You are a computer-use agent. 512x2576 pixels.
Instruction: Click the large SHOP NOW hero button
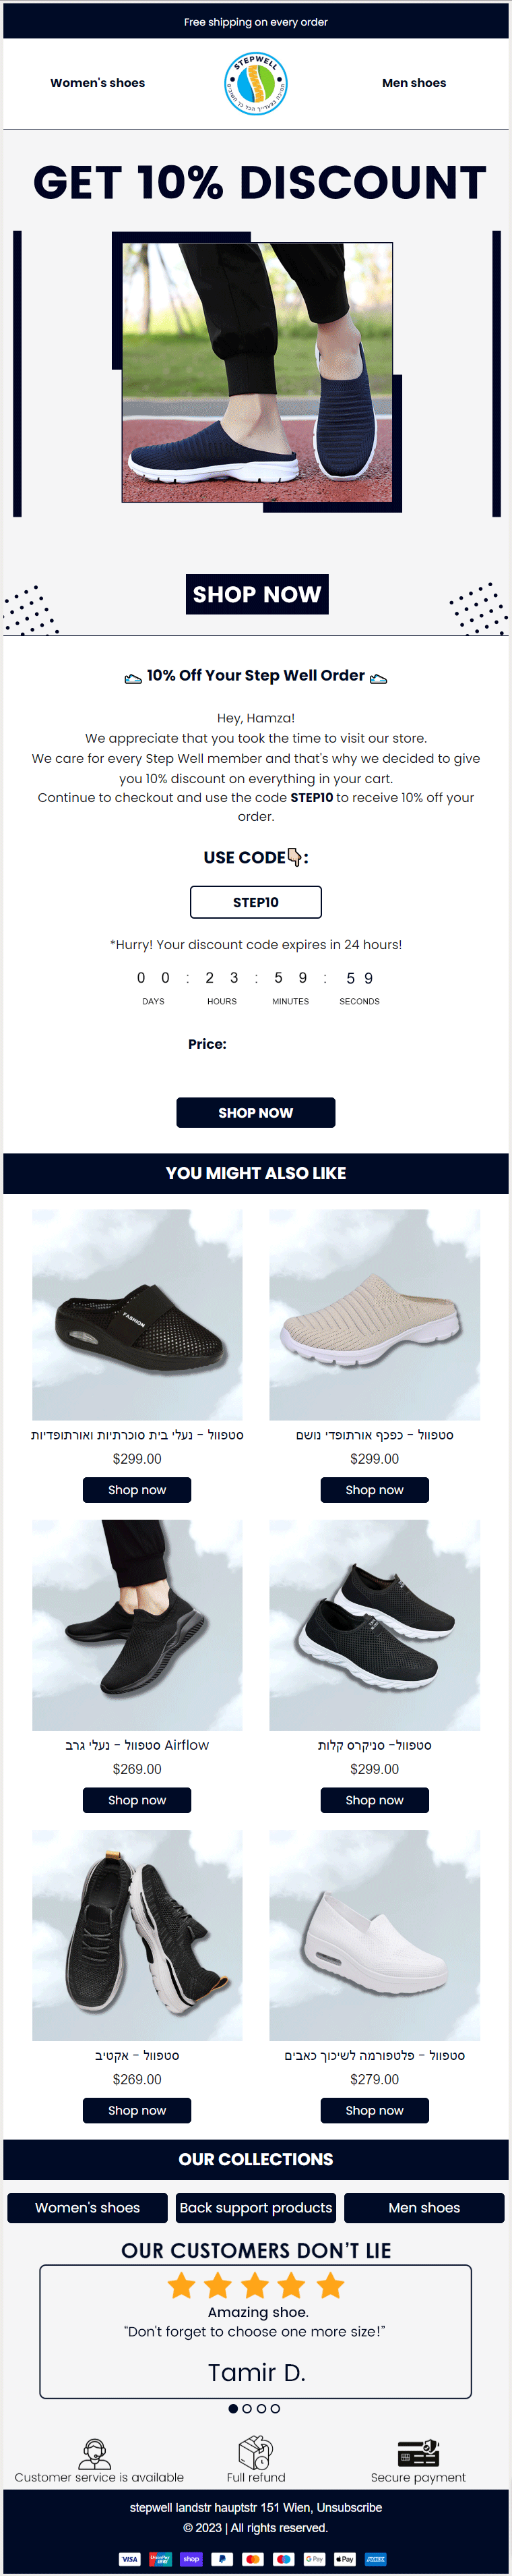257,594
